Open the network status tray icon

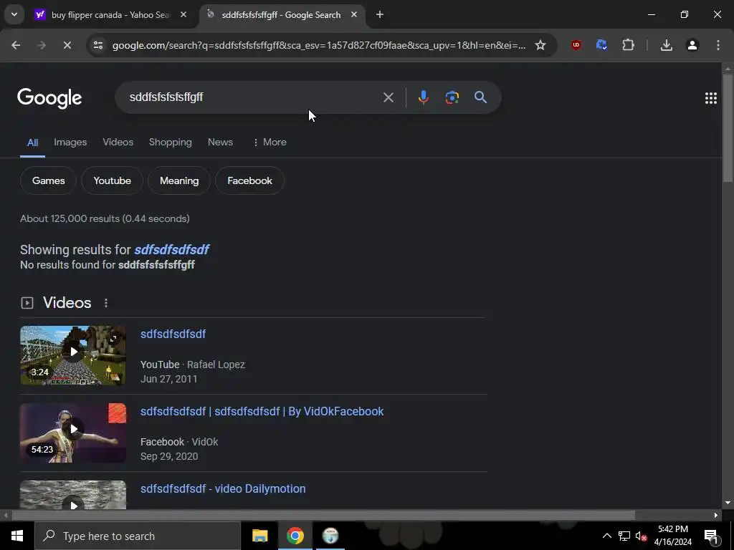pyautogui.click(x=624, y=536)
